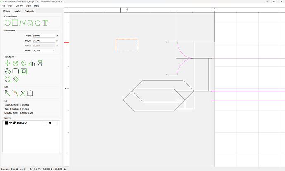Image resolution: width=285 pixels, height=171 pixels.
Task: Open the Corner options tool
Action: point(16,71)
